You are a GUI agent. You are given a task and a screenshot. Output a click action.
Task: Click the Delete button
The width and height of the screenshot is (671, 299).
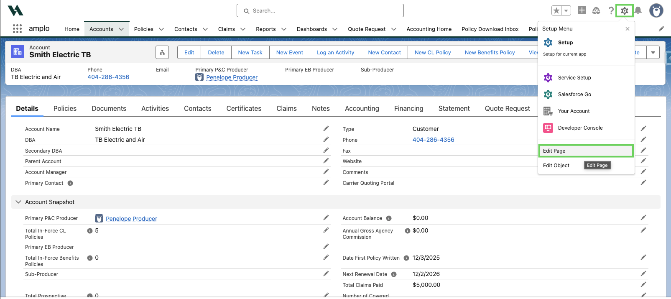click(x=216, y=53)
